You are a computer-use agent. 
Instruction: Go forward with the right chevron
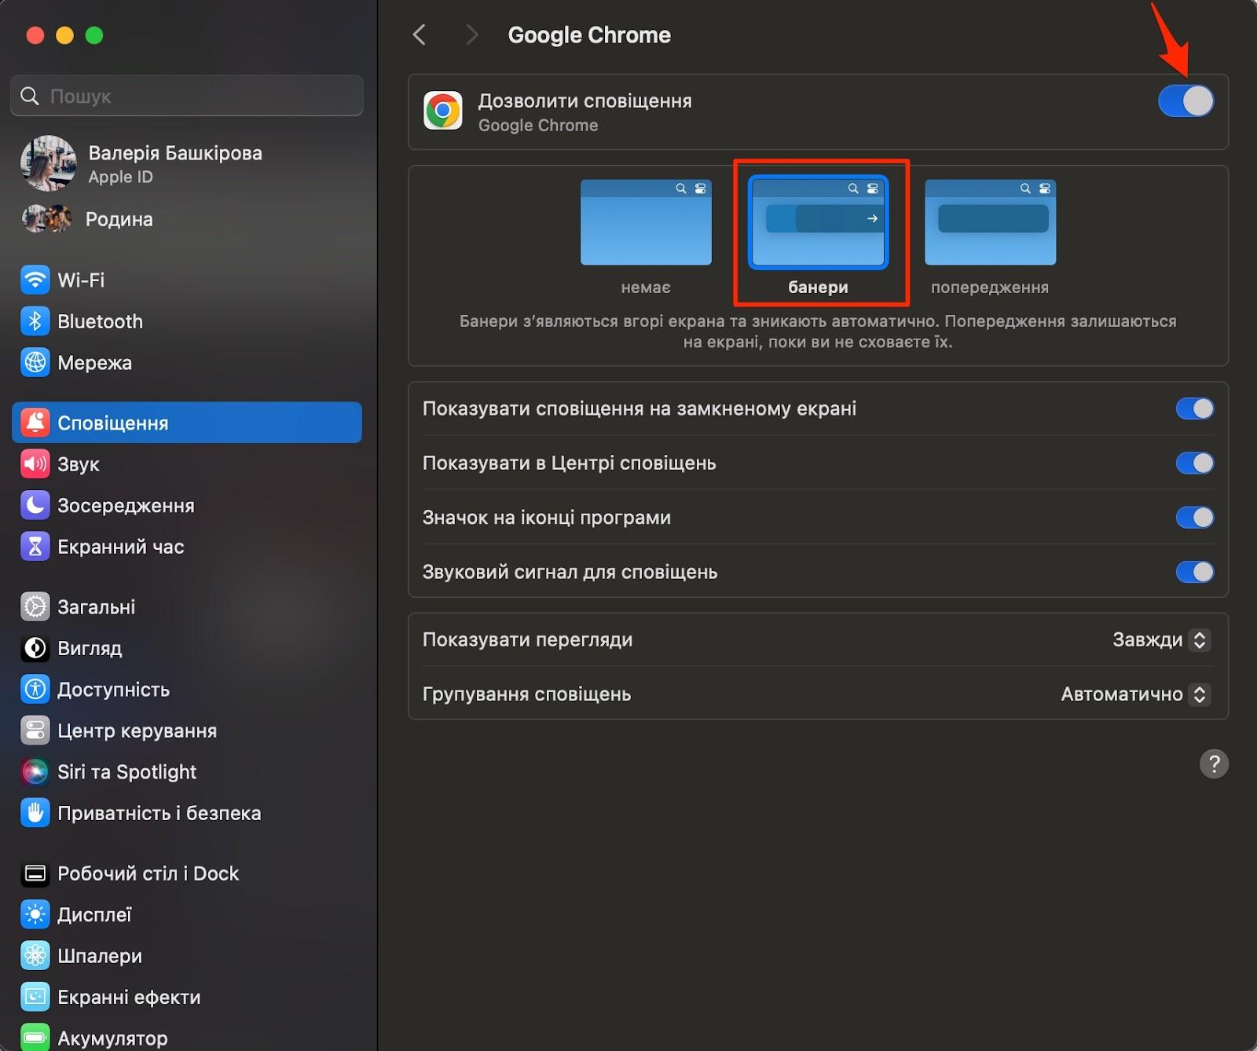[x=471, y=35]
